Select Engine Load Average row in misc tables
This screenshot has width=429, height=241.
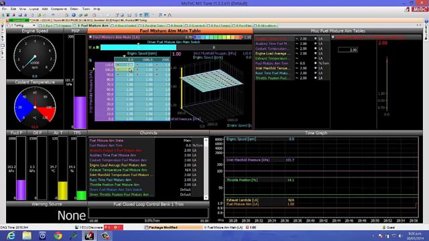pos(292,54)
